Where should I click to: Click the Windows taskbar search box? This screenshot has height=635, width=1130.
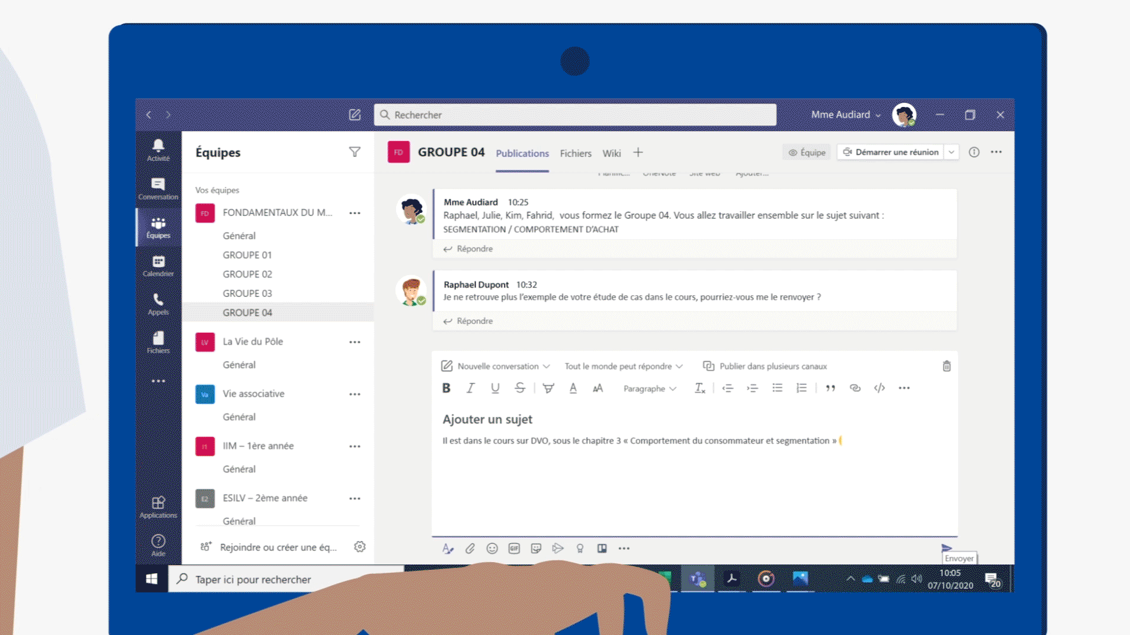pyautogui.click(x=287, y=579)
